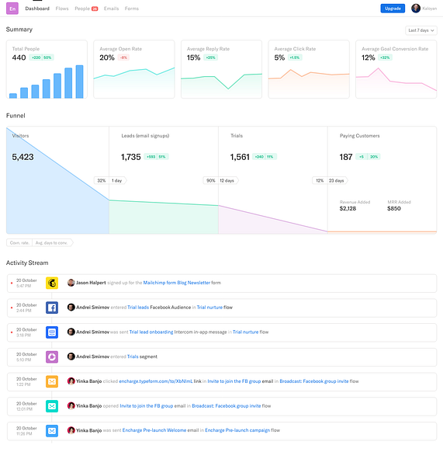Click the 12% 23 days conversion tag
This screenshot has width=443, height=466.
click(330, 181)
